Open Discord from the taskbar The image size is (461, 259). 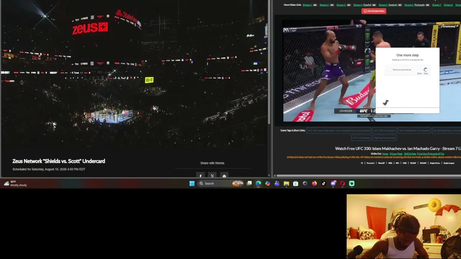333,183
